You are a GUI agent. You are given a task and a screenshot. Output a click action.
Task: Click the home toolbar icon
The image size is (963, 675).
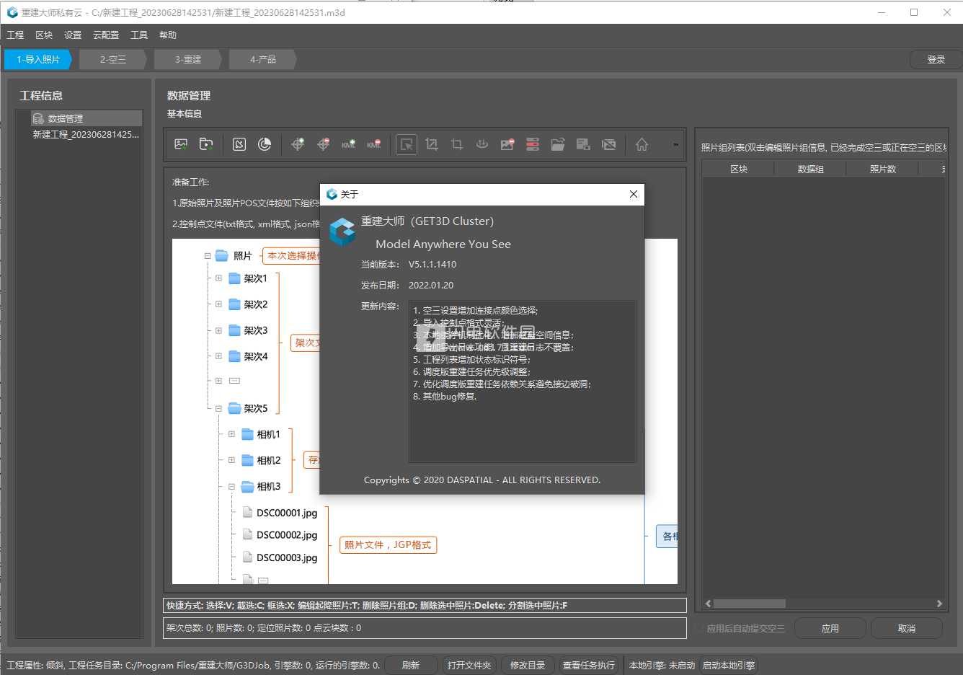point(642,144)
